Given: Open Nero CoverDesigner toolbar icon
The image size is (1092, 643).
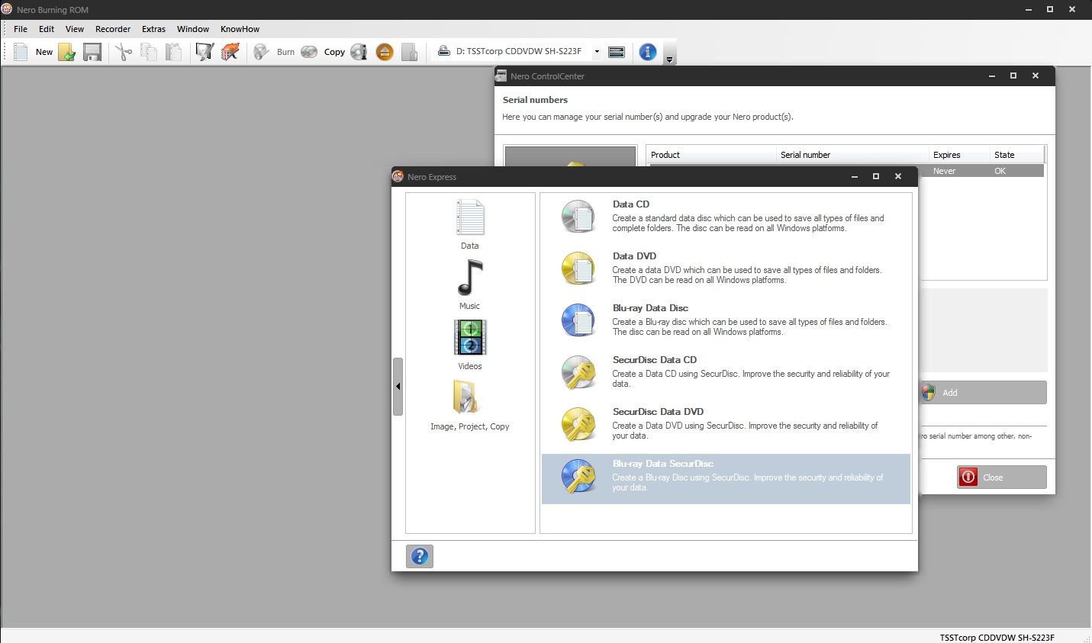Looking at the screenshot, I should pyautogui.click(x=205, y=52).
